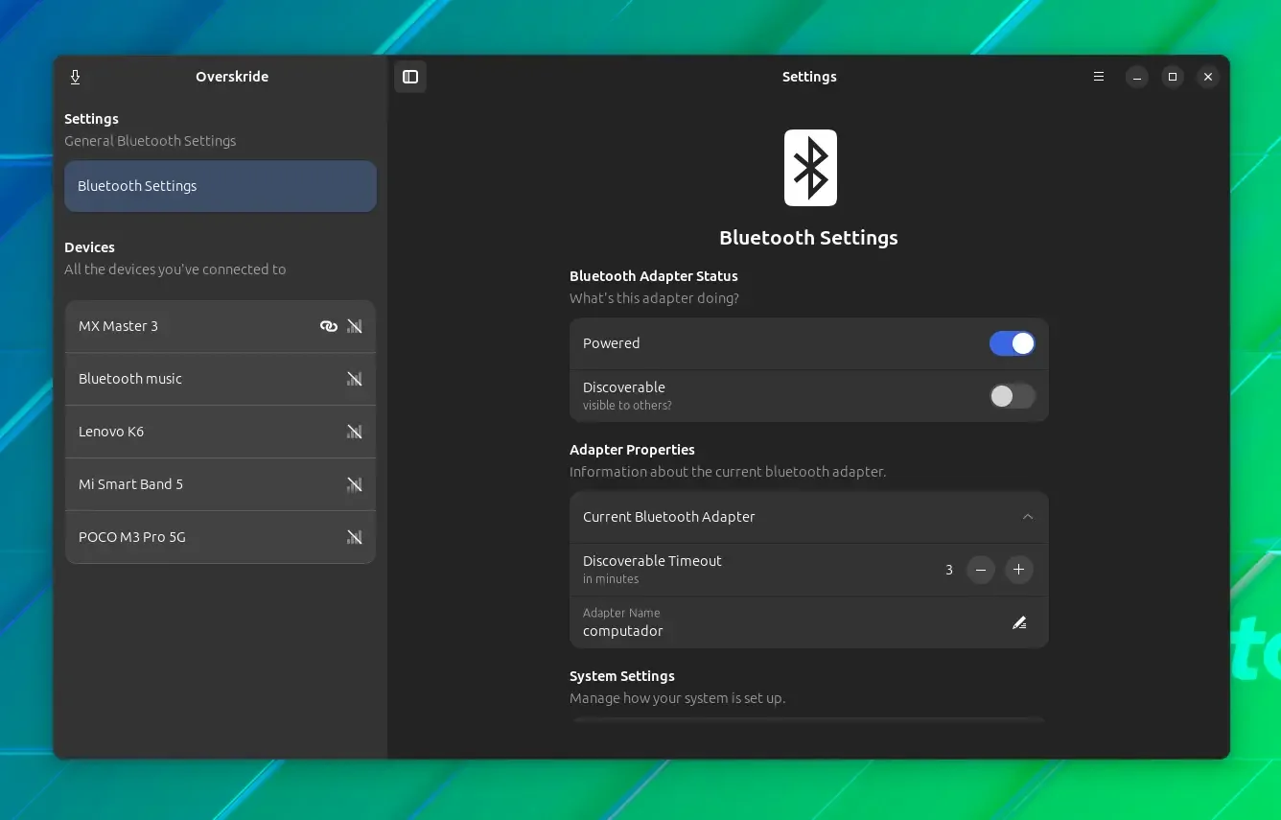1281x820 pixels.
Task: Click the Bluetooth Adapter Status heading
Action: (654, 276)
